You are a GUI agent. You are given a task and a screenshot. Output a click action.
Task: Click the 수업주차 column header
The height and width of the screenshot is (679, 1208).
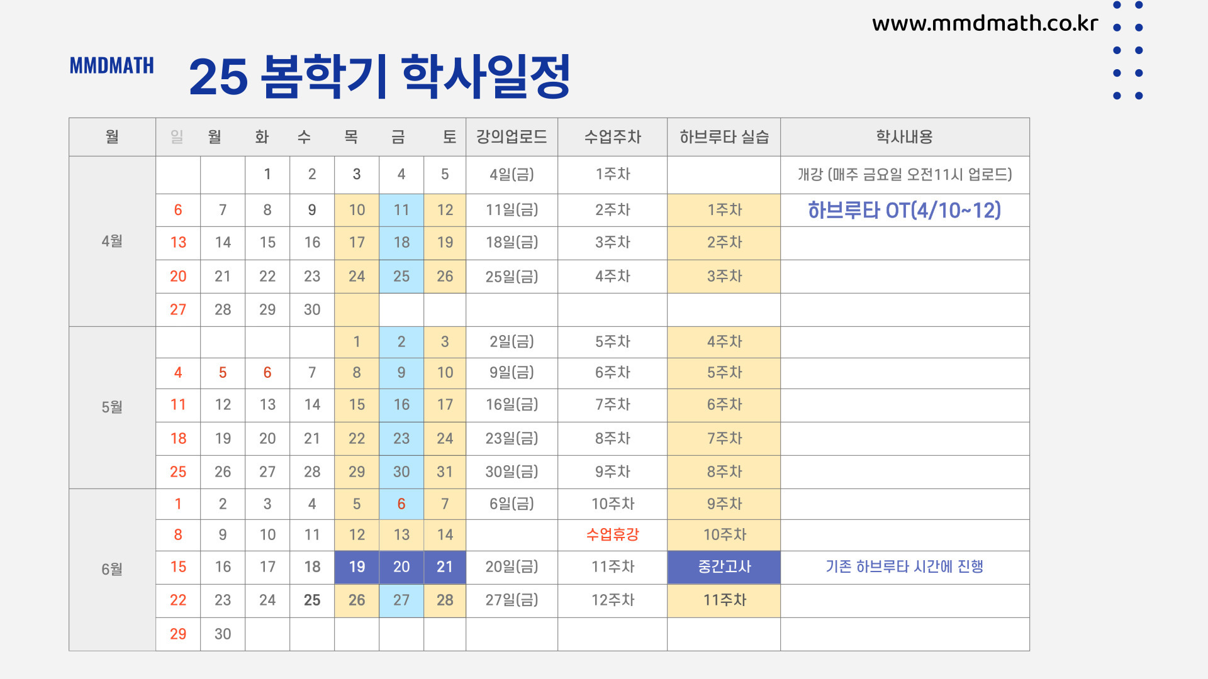pos(612,137)
